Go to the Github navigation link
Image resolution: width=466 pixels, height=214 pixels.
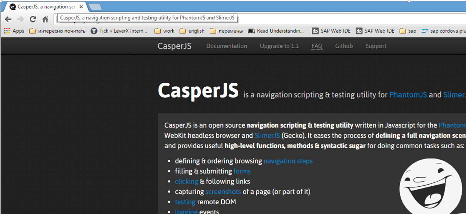(344, 46)
